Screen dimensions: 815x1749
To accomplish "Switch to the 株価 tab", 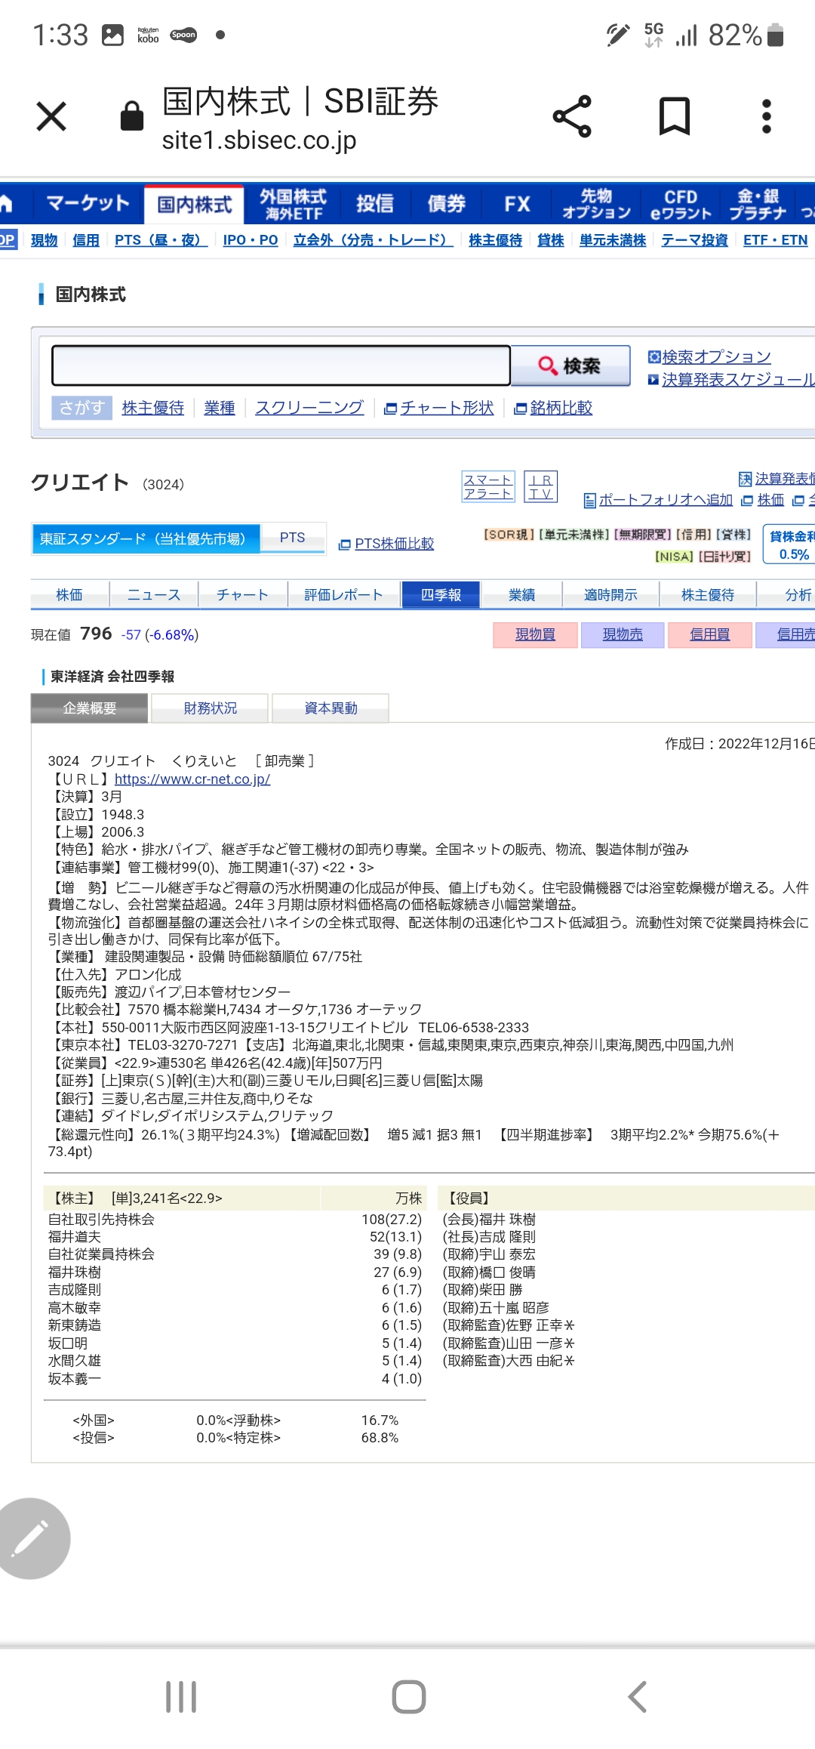I will (x=69, y=595).
